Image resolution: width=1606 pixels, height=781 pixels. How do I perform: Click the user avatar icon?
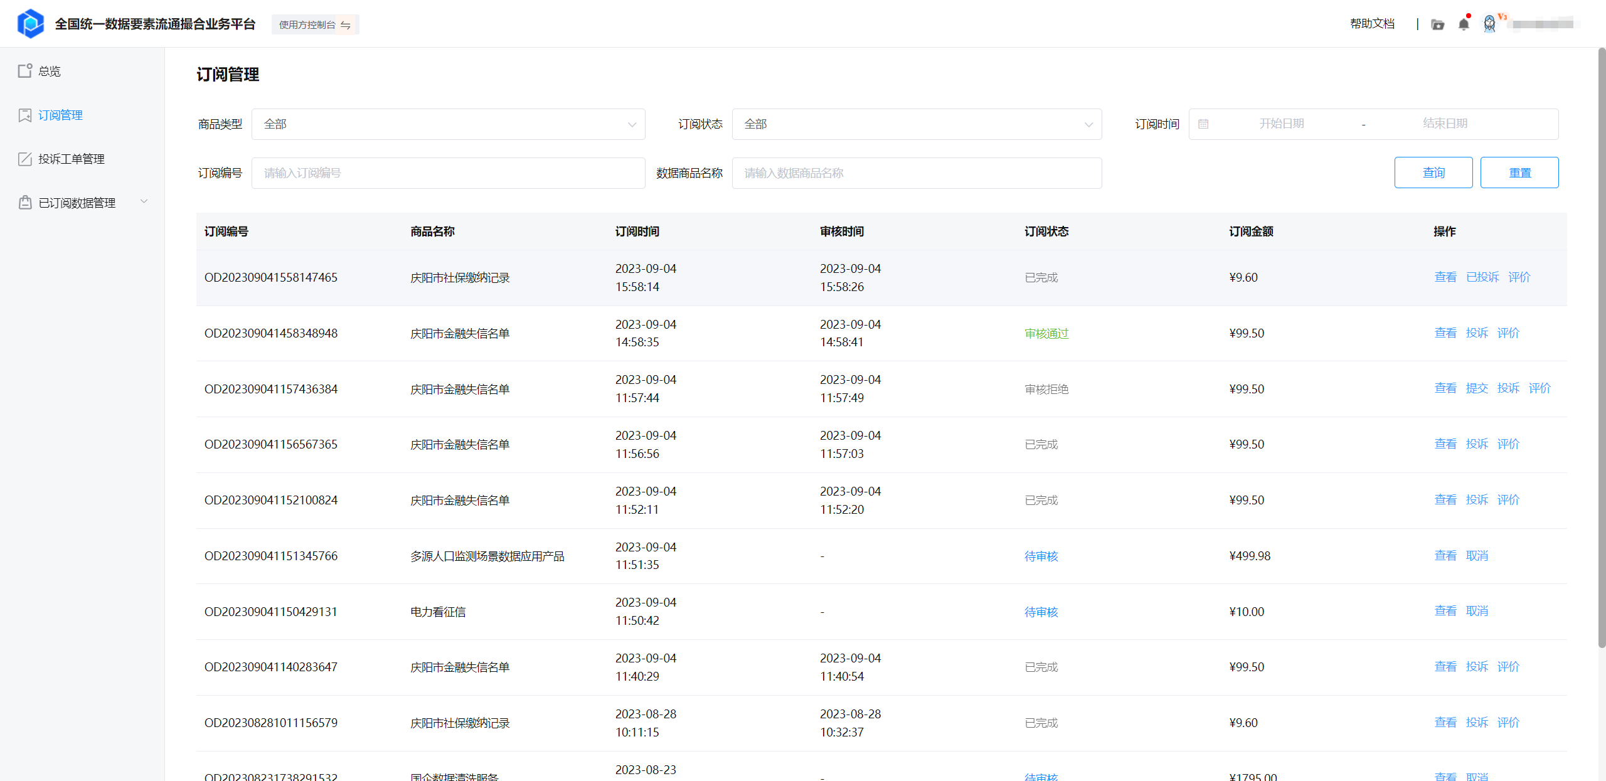point(1489,24)
